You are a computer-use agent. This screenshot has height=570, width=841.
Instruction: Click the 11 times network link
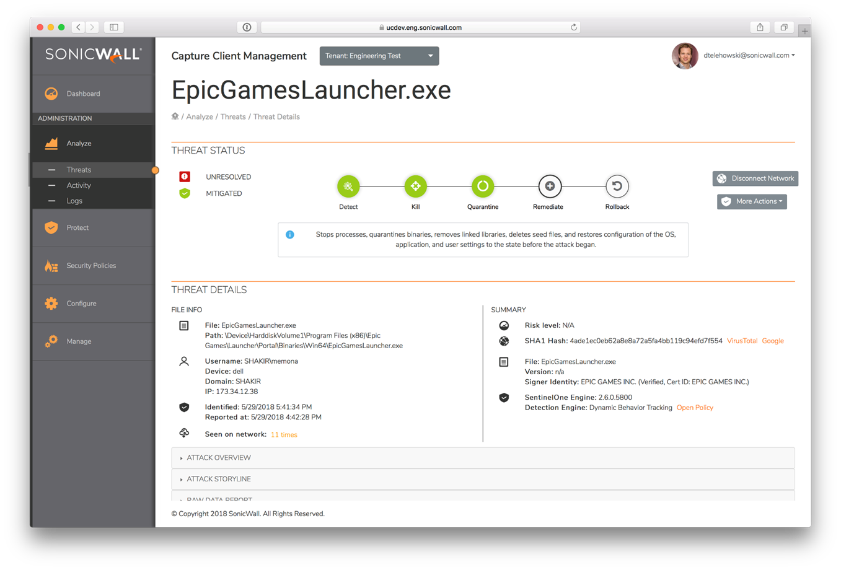[284, 434]
